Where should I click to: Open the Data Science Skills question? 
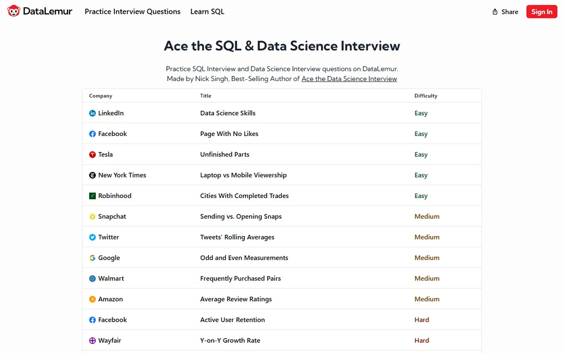(x=228, y=113)
